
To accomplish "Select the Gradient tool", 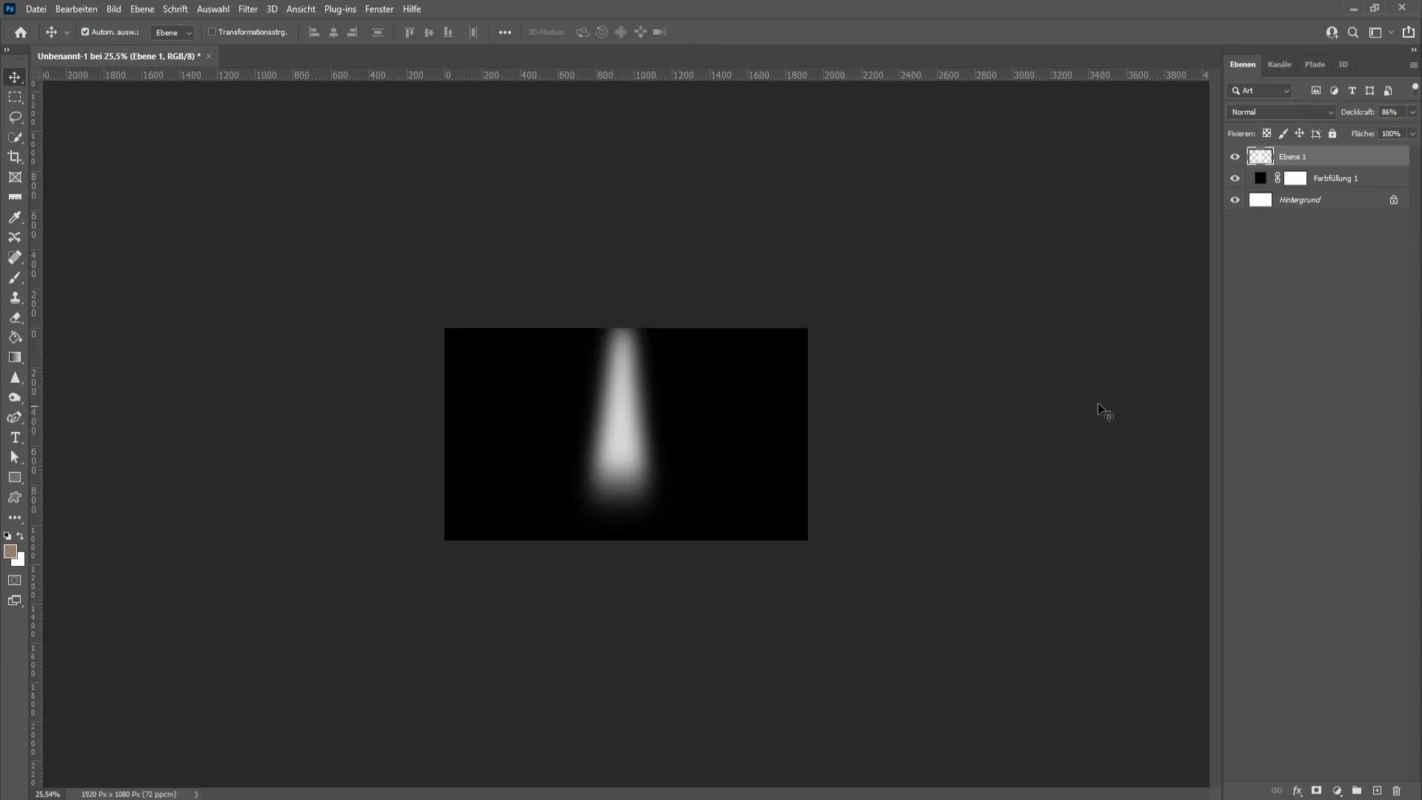I will [x=15, y=356].
